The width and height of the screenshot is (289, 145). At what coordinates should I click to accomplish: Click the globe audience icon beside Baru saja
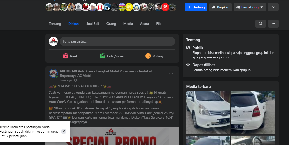click(x=75, y=80)
